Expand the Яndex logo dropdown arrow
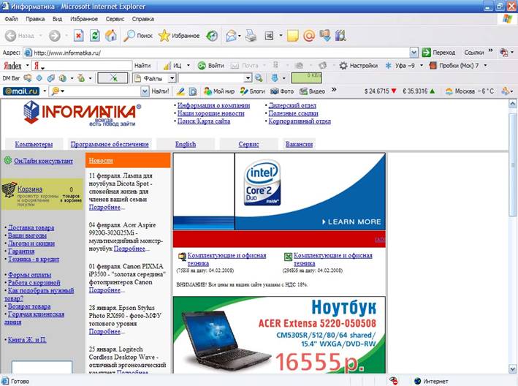518x386 pixels. point(28,66)
